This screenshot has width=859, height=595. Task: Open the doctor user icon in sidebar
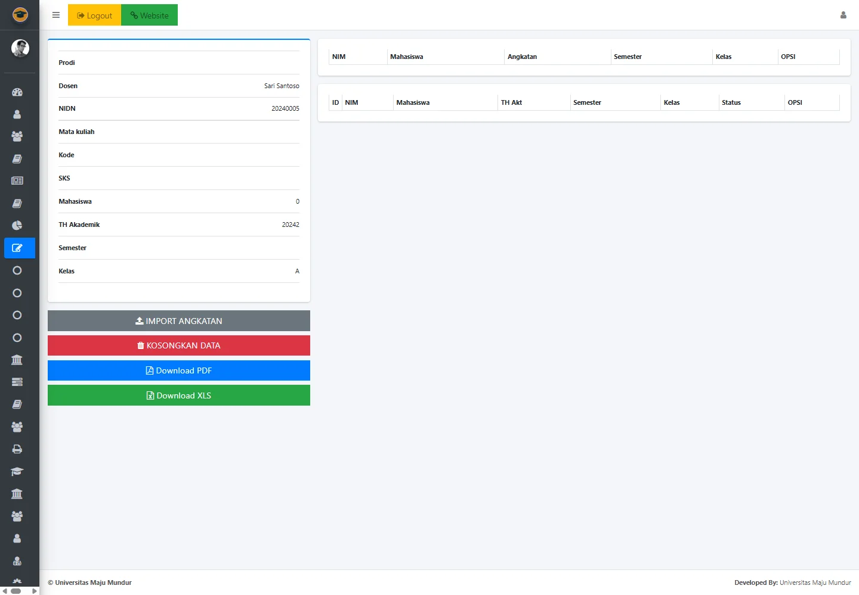click(17, 561)
